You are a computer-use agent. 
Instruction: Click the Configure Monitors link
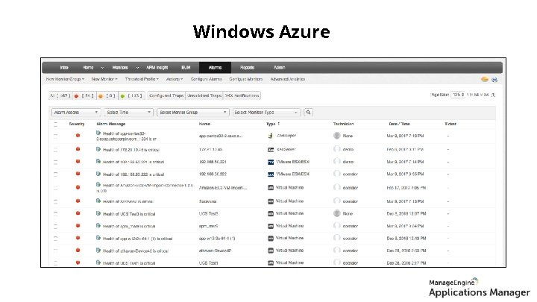[x=246, y=79]
